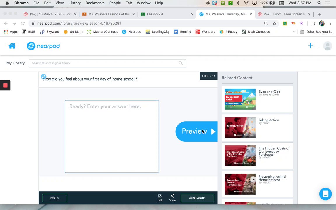
Task: Open the user profile avatar in Nearpod
Action: (328, 46)
